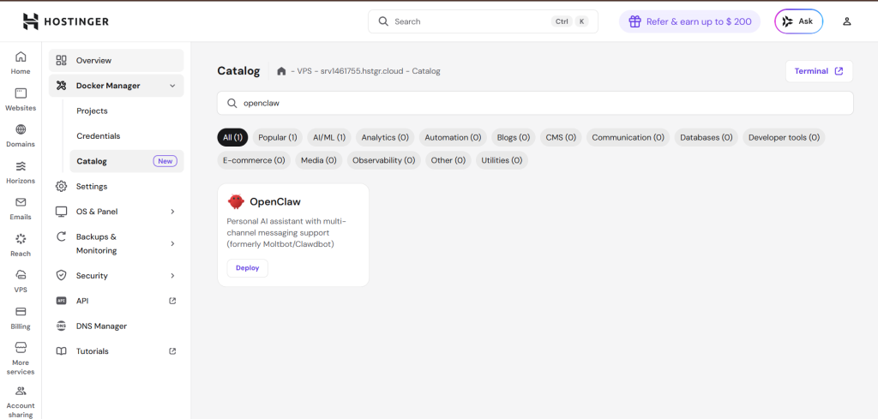Click the New badge next to Catalog
This screenshot has width=878, height=419.
165,161
